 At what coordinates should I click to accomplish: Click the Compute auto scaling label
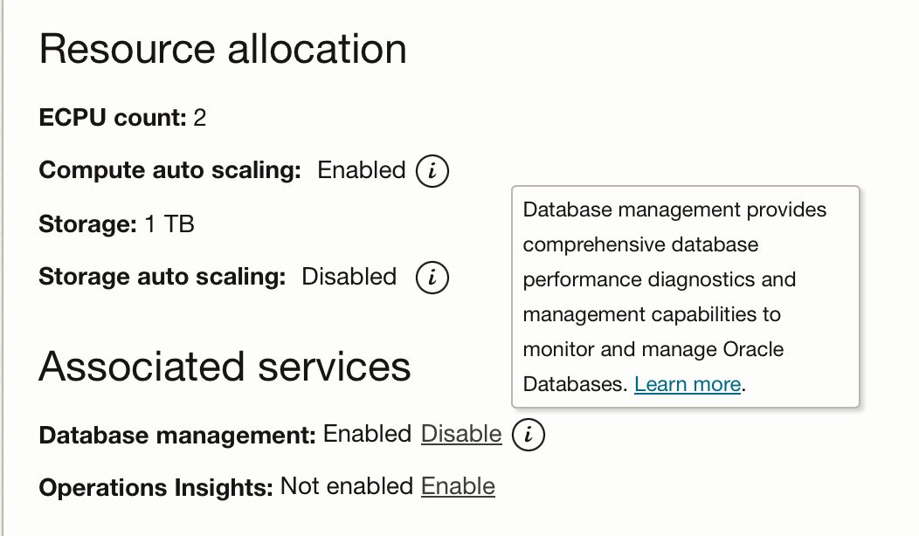click(170, 170)
